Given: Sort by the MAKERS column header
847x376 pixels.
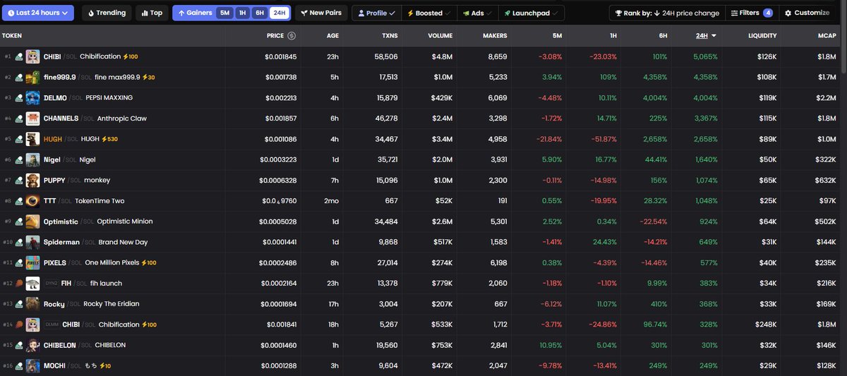Looking at the screenshot, I should pyautogui.click(x=495, y=35).
